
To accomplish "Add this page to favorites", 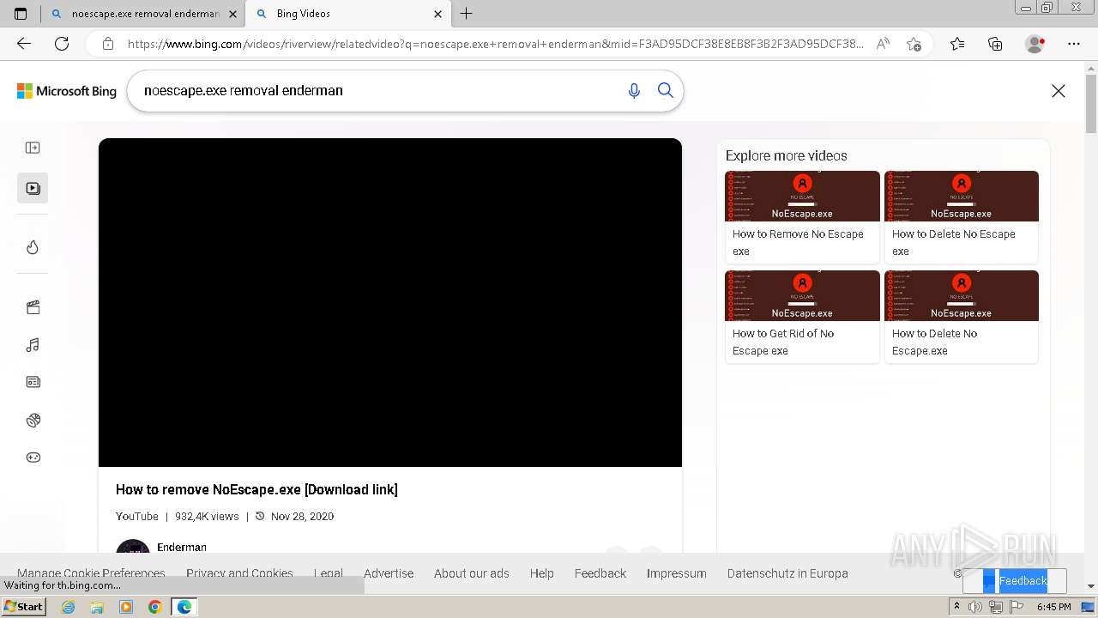I will 914,44.
